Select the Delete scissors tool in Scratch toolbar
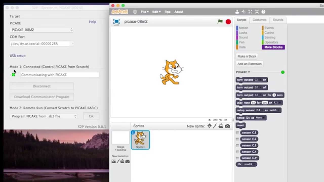 pyautogui.click(x=244, y=12)
